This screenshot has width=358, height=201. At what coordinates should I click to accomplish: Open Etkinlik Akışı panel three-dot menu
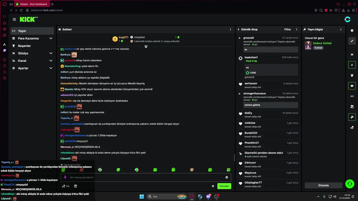[297, 29]
